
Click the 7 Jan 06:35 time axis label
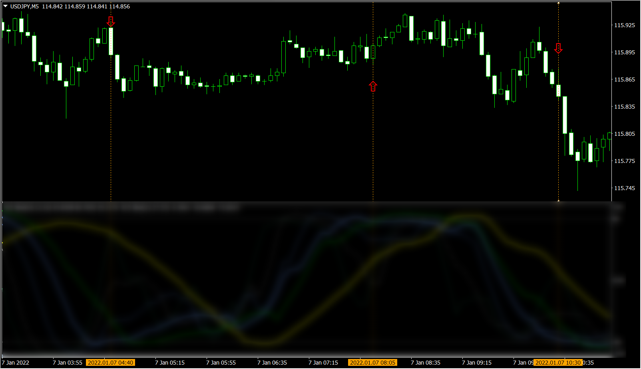click(272, 363)
